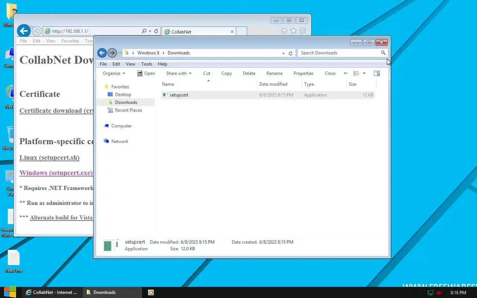Viewport: 477px width, 298px height.
Task: Toggle the preview pane icon
Action: [377, 73]
